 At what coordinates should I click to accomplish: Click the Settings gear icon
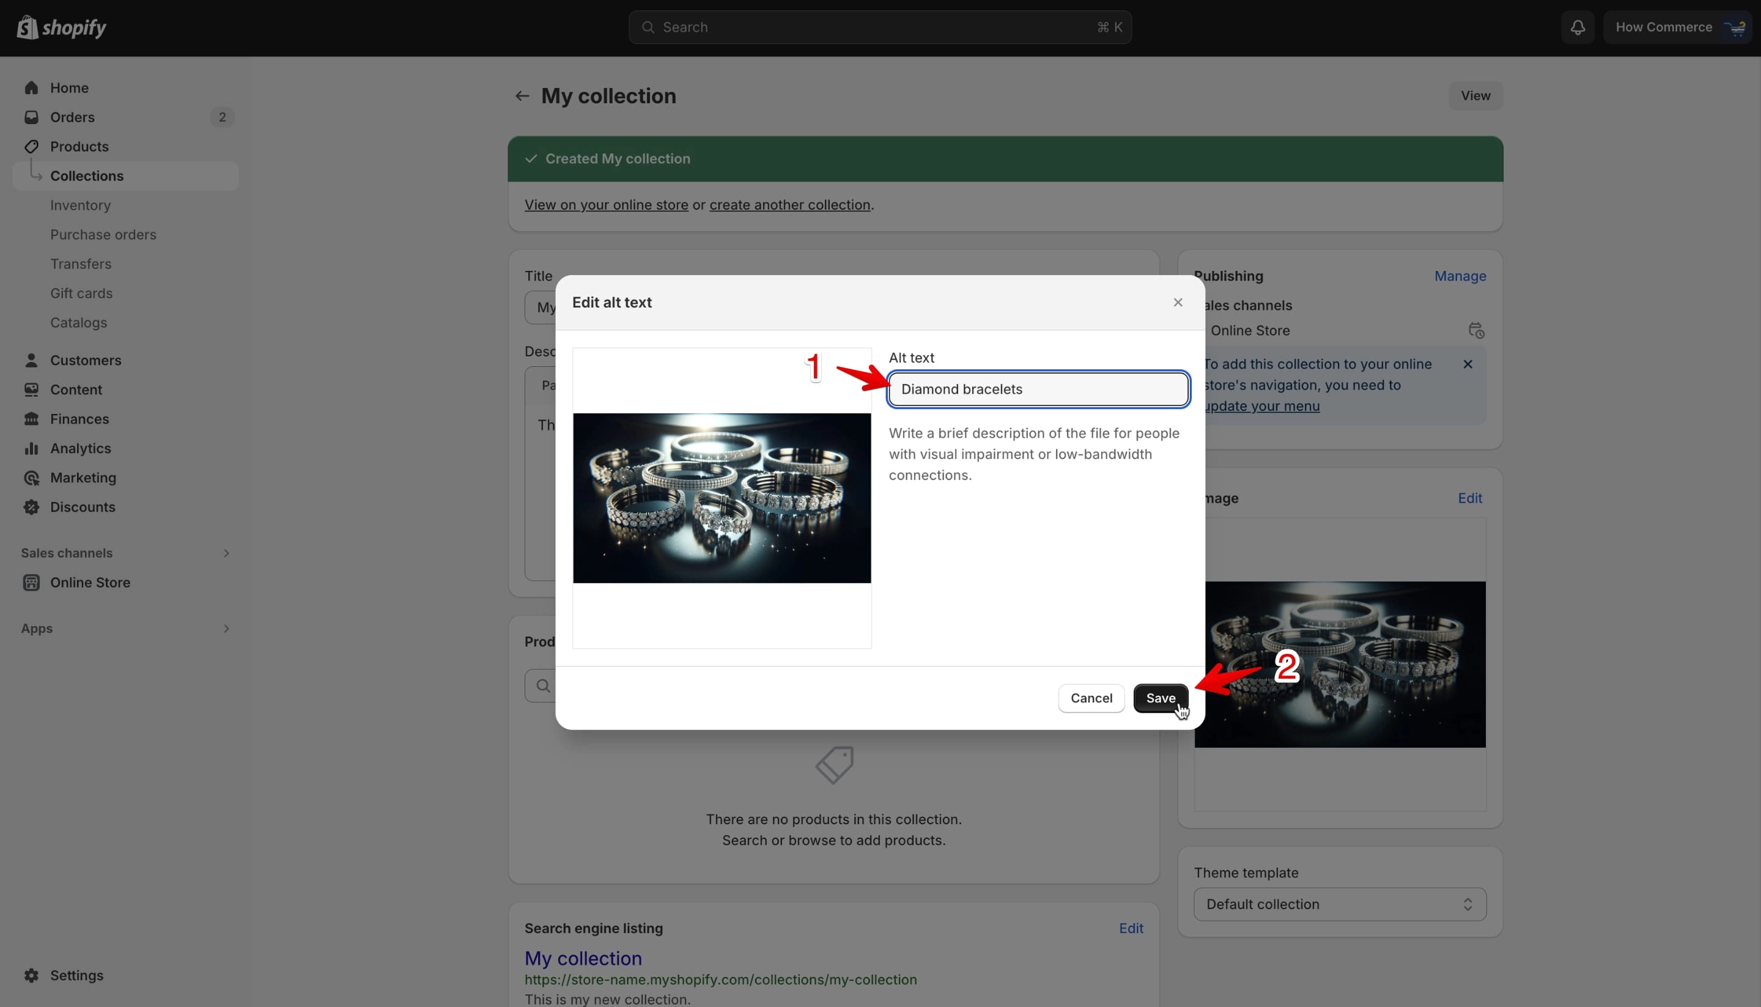coord(31,975)
